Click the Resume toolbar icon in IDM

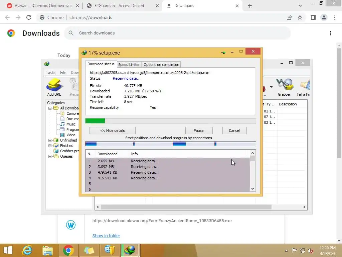pos(74,87)
